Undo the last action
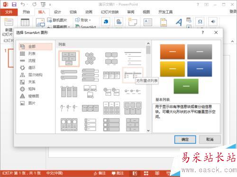This screenshot has height=177, width=237. tap(23, 4)
